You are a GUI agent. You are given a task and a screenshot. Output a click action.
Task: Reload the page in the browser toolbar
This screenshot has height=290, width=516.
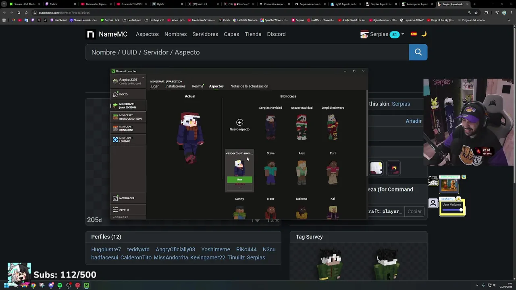[x=19, y=12]
